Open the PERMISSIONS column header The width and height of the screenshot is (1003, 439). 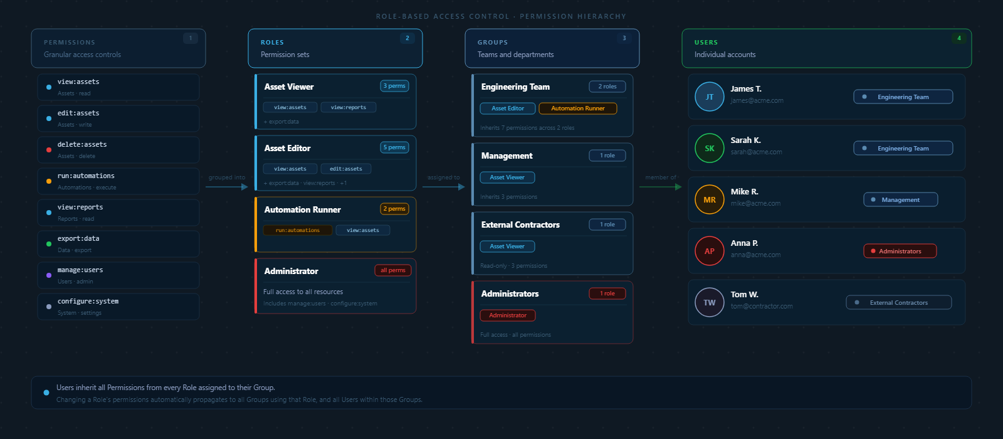click(x=118, y=48)
